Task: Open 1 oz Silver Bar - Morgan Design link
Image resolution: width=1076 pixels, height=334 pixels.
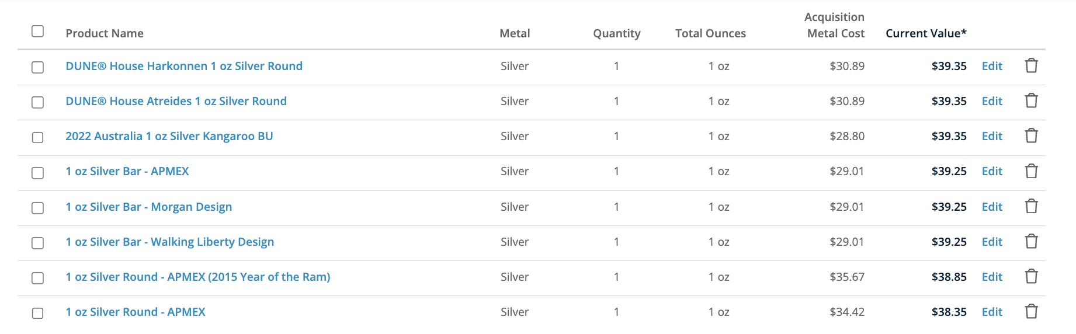Action: pyautogui.click(x=149, y=207)
